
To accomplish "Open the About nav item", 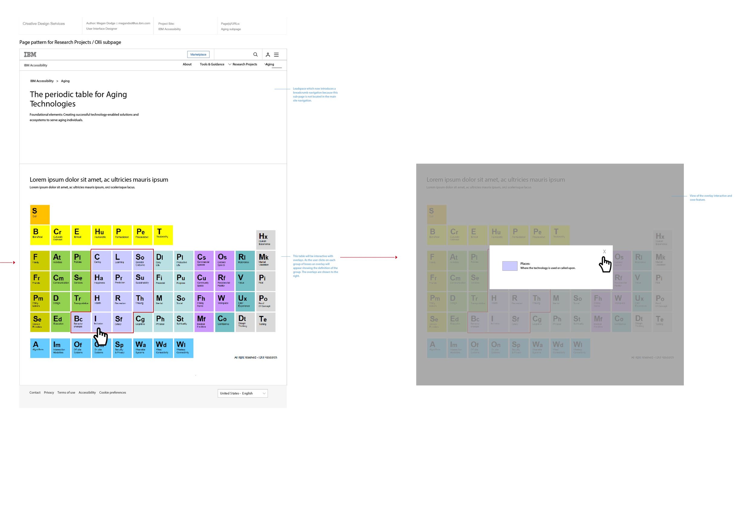I will (187, 64).
